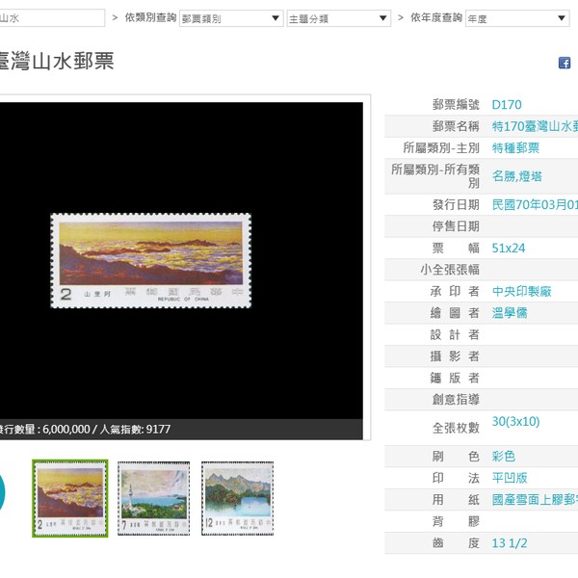The image size is (578, 578).
Task: Click the printing method 平凹版
Action: click(x=510, y=478)
